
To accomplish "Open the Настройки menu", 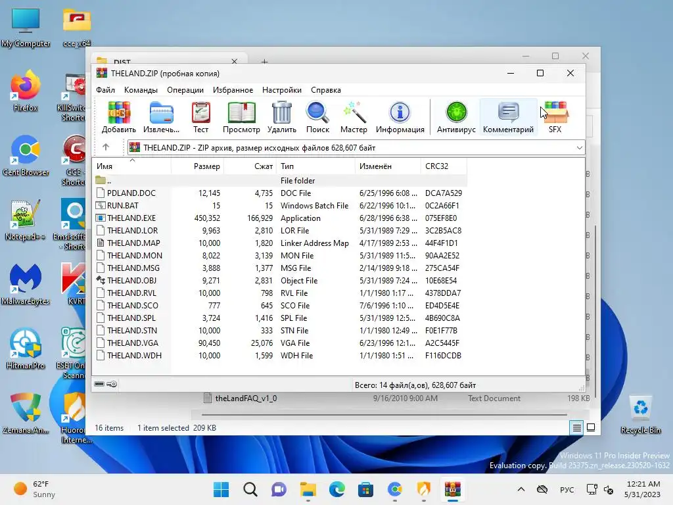I will point(282,89).
